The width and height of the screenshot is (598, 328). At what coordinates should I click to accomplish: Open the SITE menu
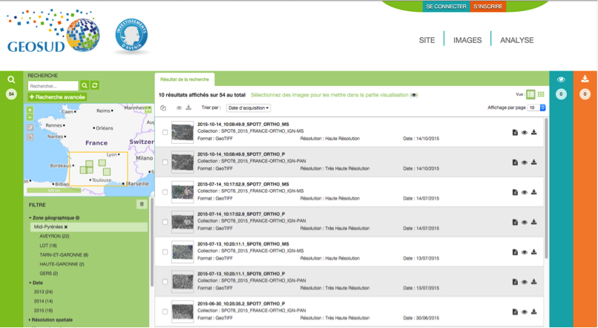point(427,40)
